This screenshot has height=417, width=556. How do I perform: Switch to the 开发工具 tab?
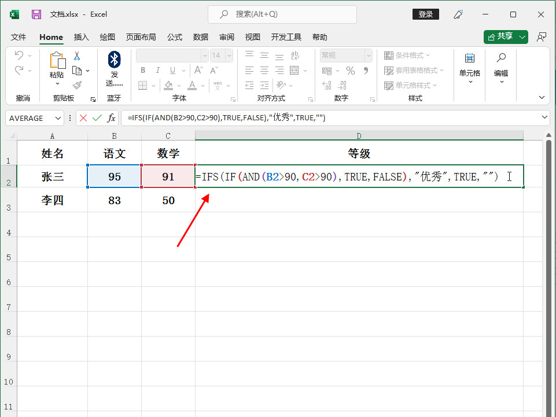point(286,37)
